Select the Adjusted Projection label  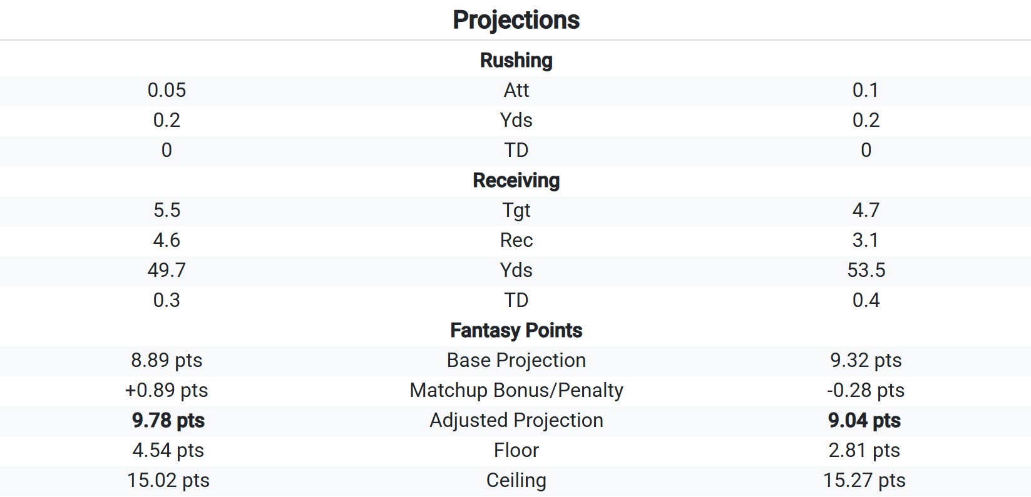pos(516,420)
